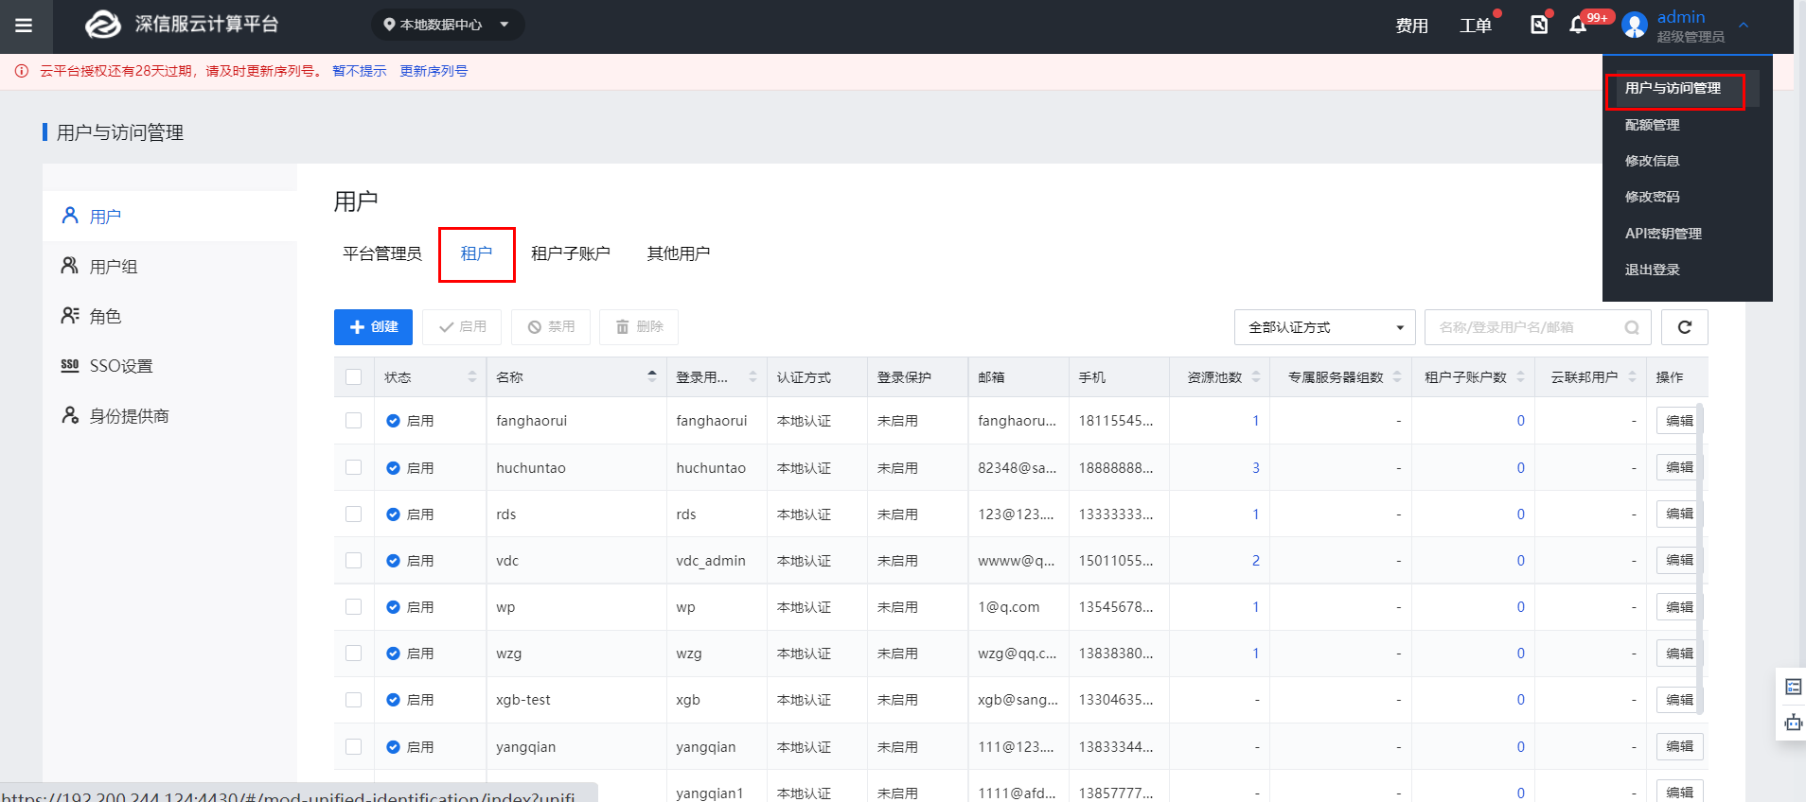This screenshot has height=802, width=1806.
Task: Sort by 云联邦用户 column
Action: (x=1632, y=377)
